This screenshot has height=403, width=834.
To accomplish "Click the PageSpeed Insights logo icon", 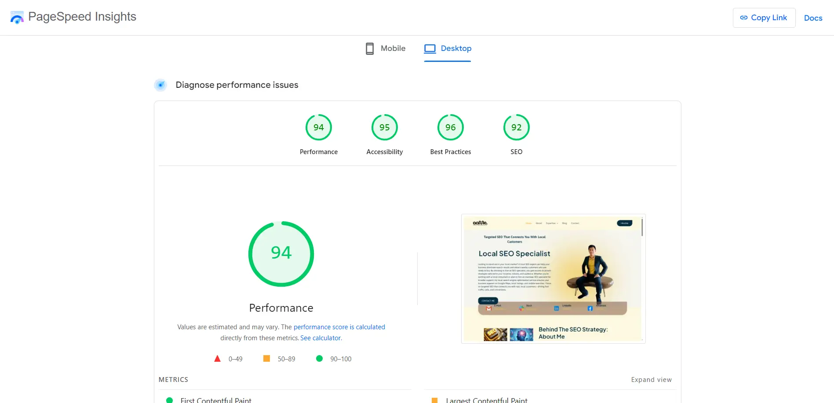I will 17,18.
